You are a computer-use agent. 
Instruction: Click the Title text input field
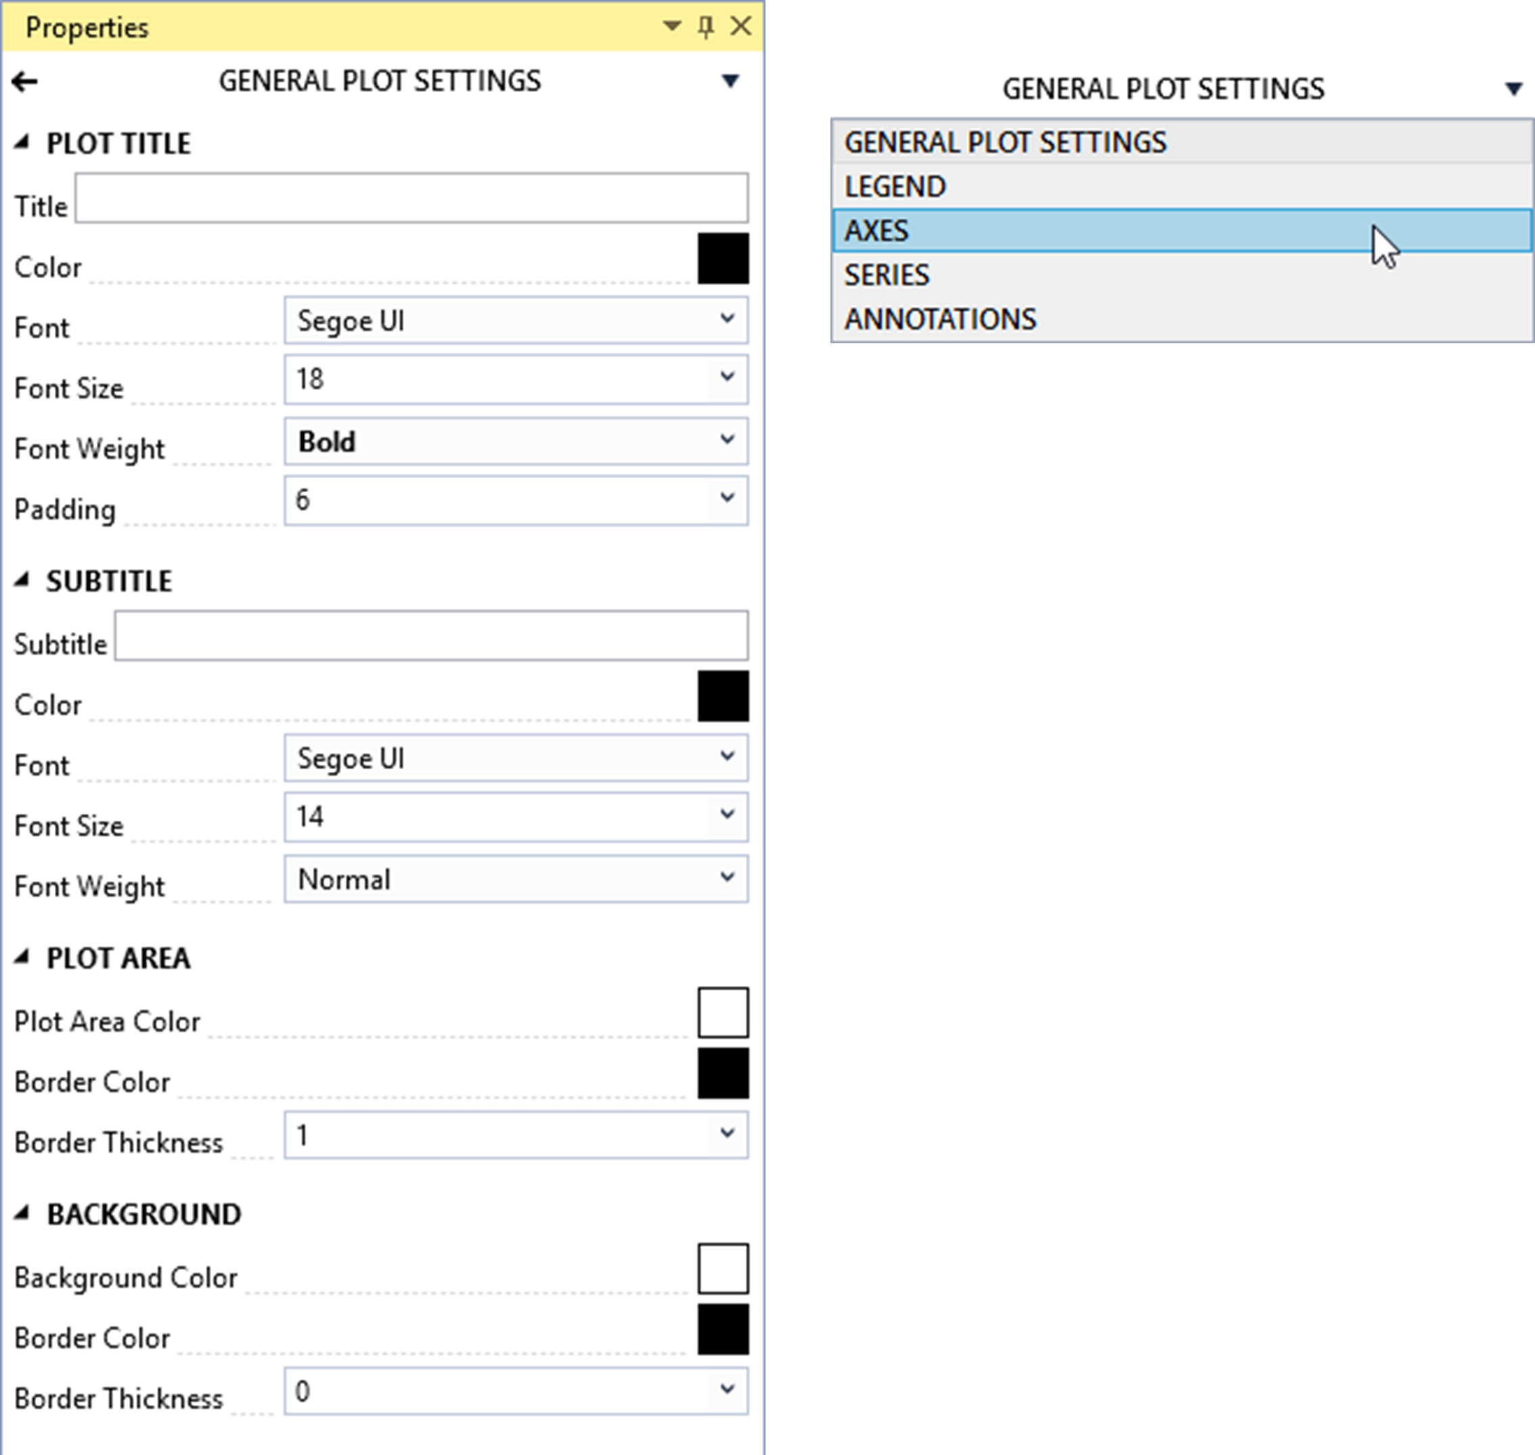pyautogui.click(x=411, y=198)
